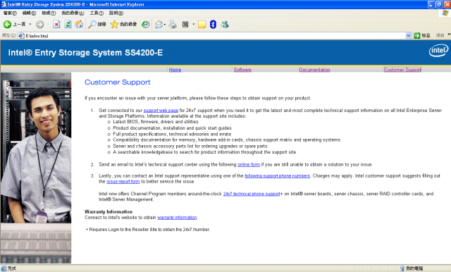
Task: Open the 'warranty information' link
Action: point(177,217)
